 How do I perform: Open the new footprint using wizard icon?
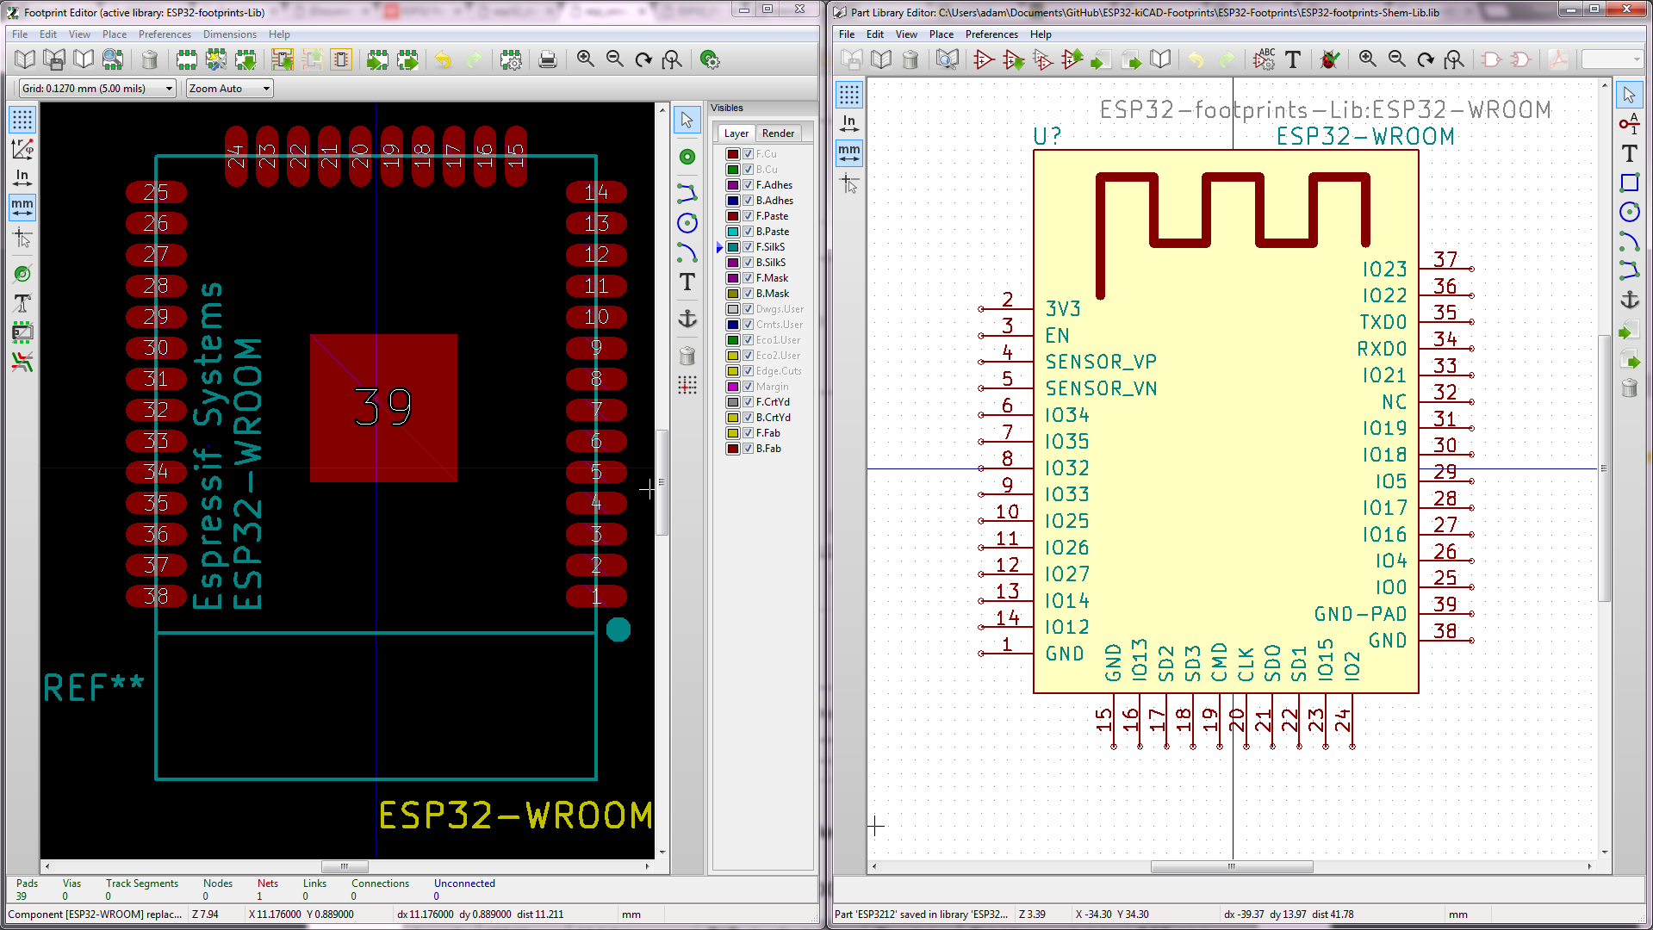(x=216, y=59)
